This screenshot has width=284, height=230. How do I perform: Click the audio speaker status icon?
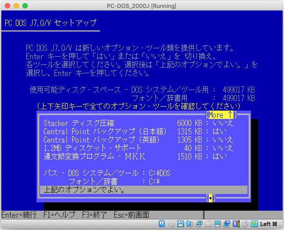189,224
